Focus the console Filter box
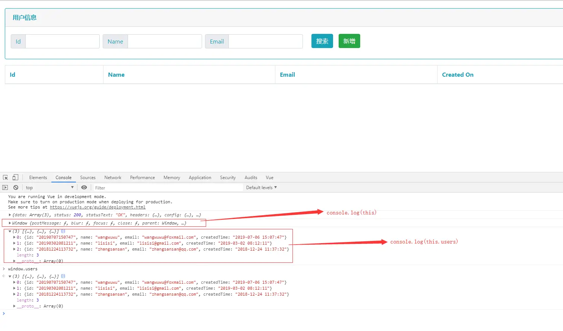This screenshot has width=563, height=331. (x=167, y=188)
